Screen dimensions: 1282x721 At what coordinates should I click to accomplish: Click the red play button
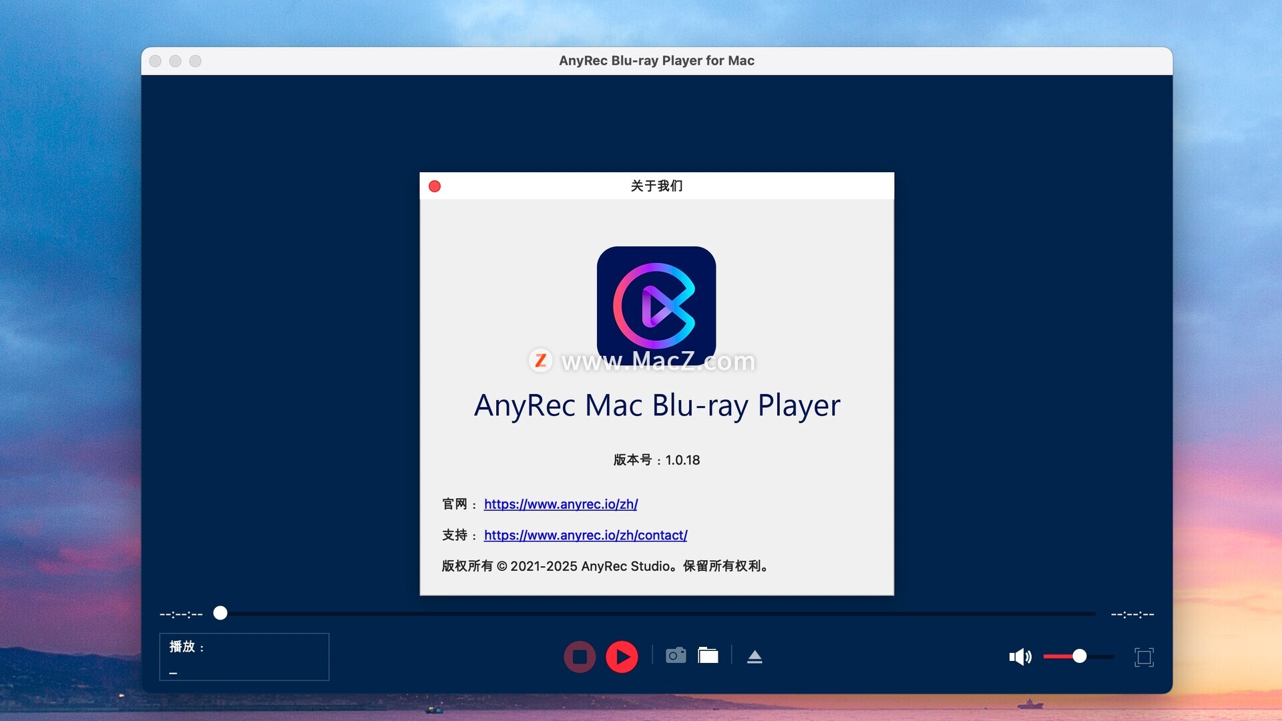coord(622,657)
